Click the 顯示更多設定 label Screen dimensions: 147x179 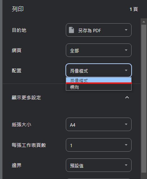(x=26, y=98)
